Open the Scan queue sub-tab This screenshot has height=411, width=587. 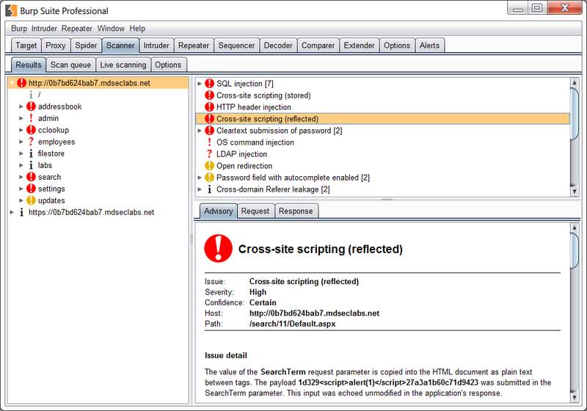70,65
